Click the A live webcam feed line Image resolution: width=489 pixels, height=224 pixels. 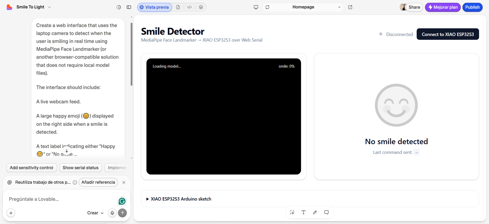(x=58, y=102)
